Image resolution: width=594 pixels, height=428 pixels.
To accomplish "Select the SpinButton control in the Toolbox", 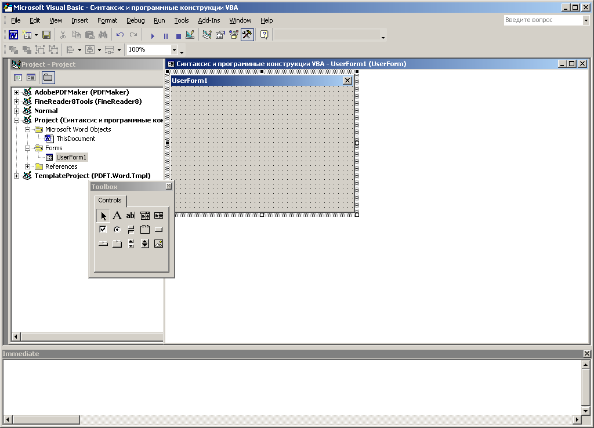I will [x=144, y=244].
